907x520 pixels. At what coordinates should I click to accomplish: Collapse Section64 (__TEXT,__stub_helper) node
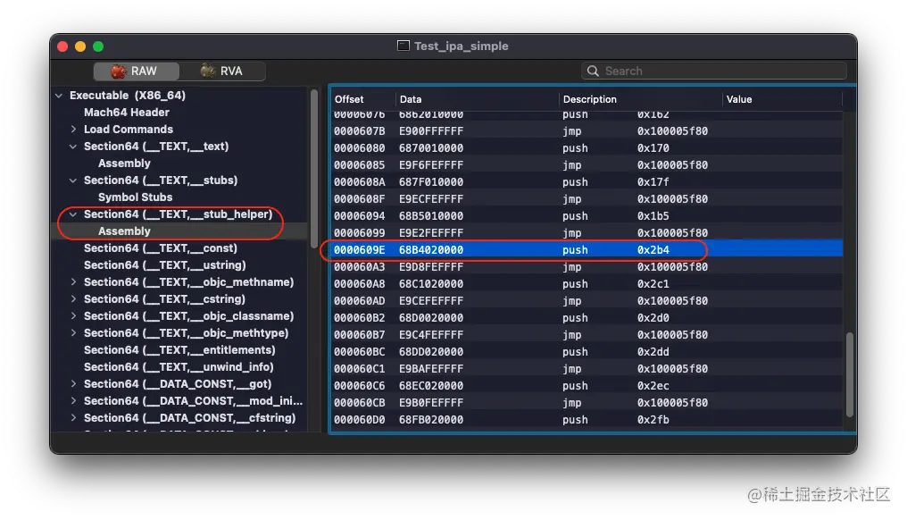coord(73,214)
